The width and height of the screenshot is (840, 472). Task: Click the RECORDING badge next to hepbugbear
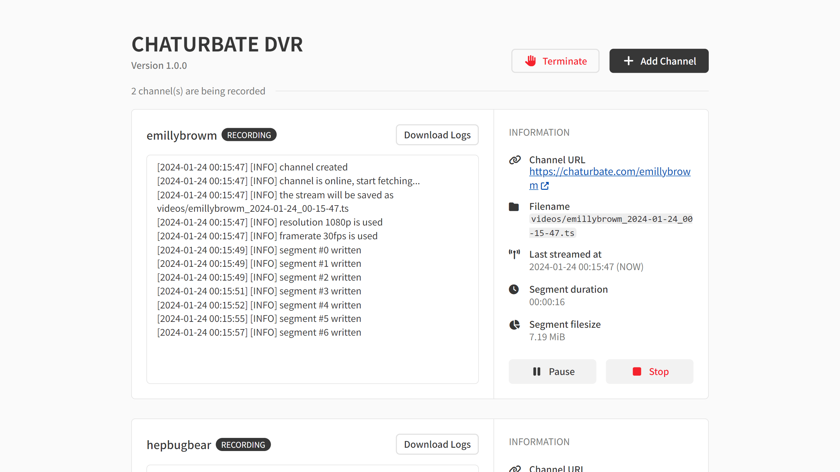243,444
